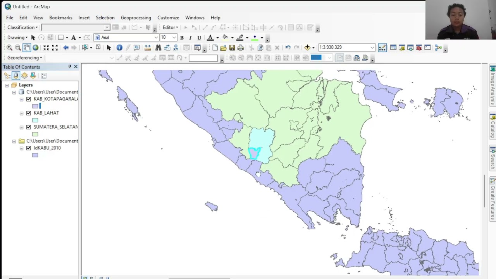Image resolution: width=496 pixels, height=279 pixels.
Task: Apply italic text formatting
Action: [190, 38]
